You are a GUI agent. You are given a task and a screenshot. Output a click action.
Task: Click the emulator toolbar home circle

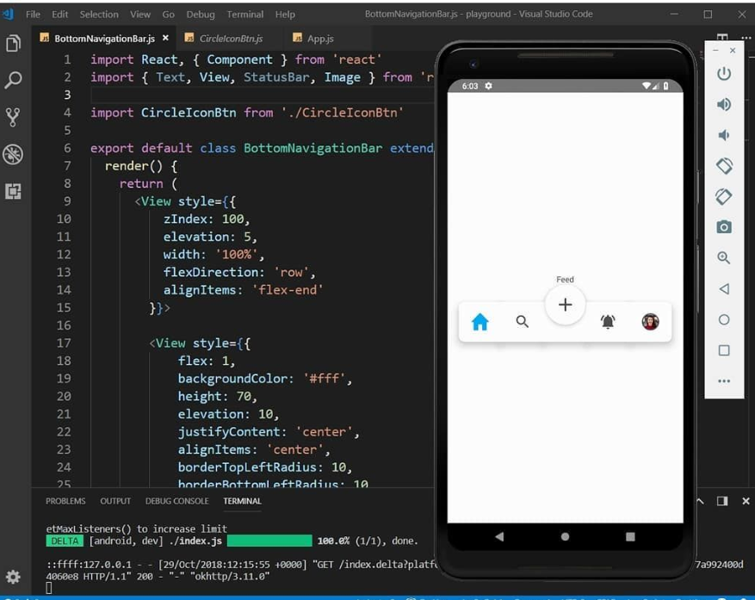pos(724,319)
